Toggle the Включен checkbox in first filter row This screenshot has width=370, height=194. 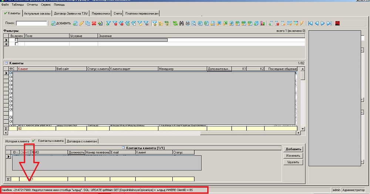coord(16,40)
